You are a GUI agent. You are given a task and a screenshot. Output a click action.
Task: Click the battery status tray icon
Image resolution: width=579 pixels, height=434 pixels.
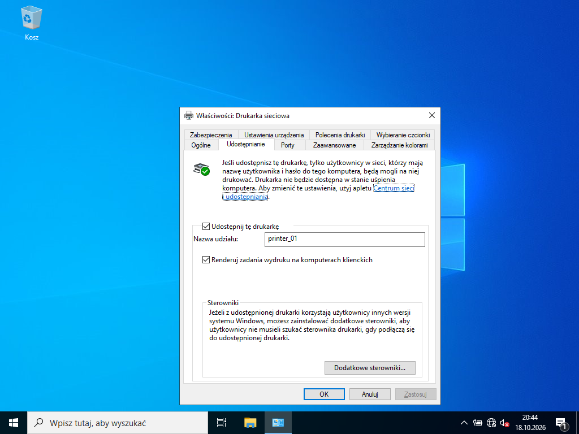(x=478, y=423)
